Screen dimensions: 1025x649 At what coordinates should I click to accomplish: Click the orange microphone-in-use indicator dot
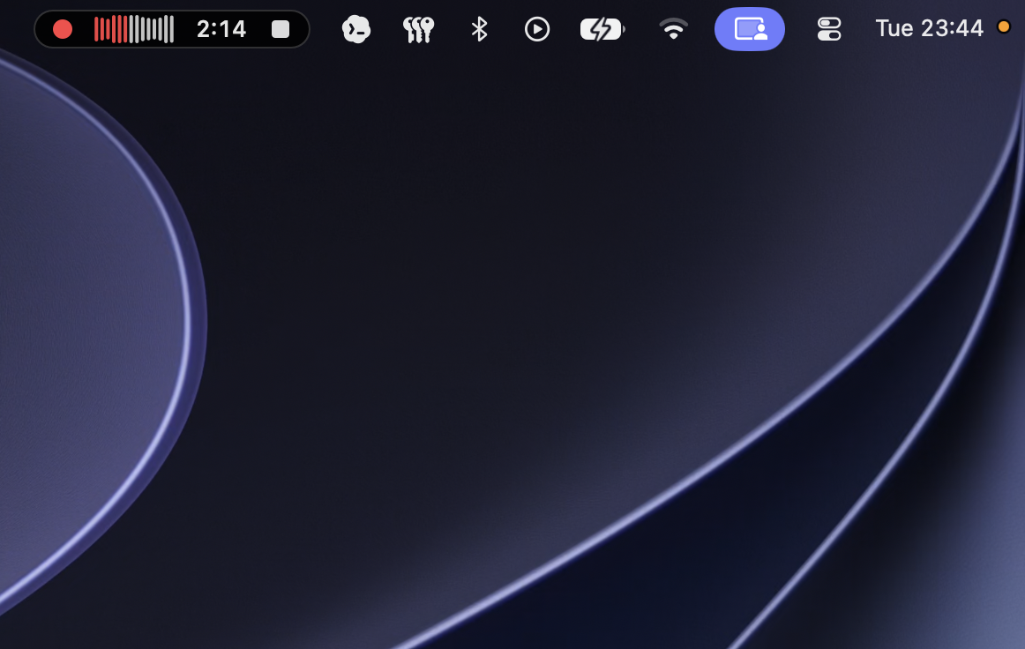(1004, 26)
